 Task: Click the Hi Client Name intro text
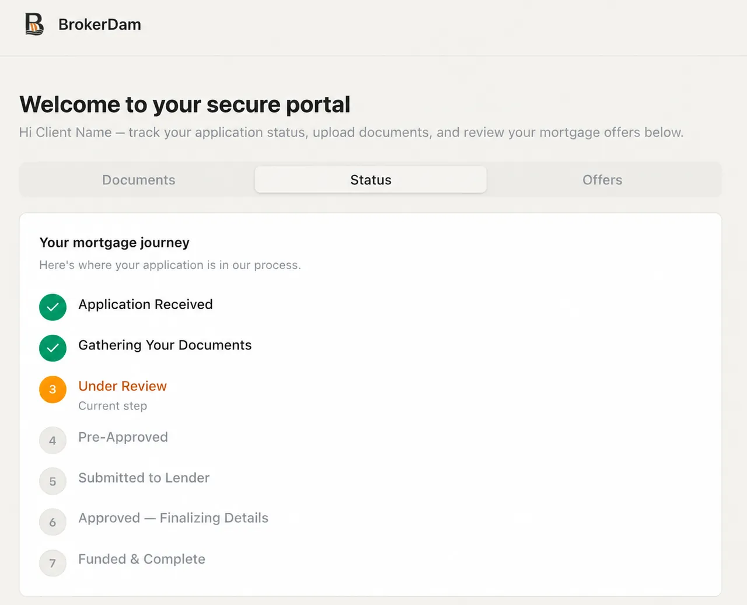(x=351, y=132)
